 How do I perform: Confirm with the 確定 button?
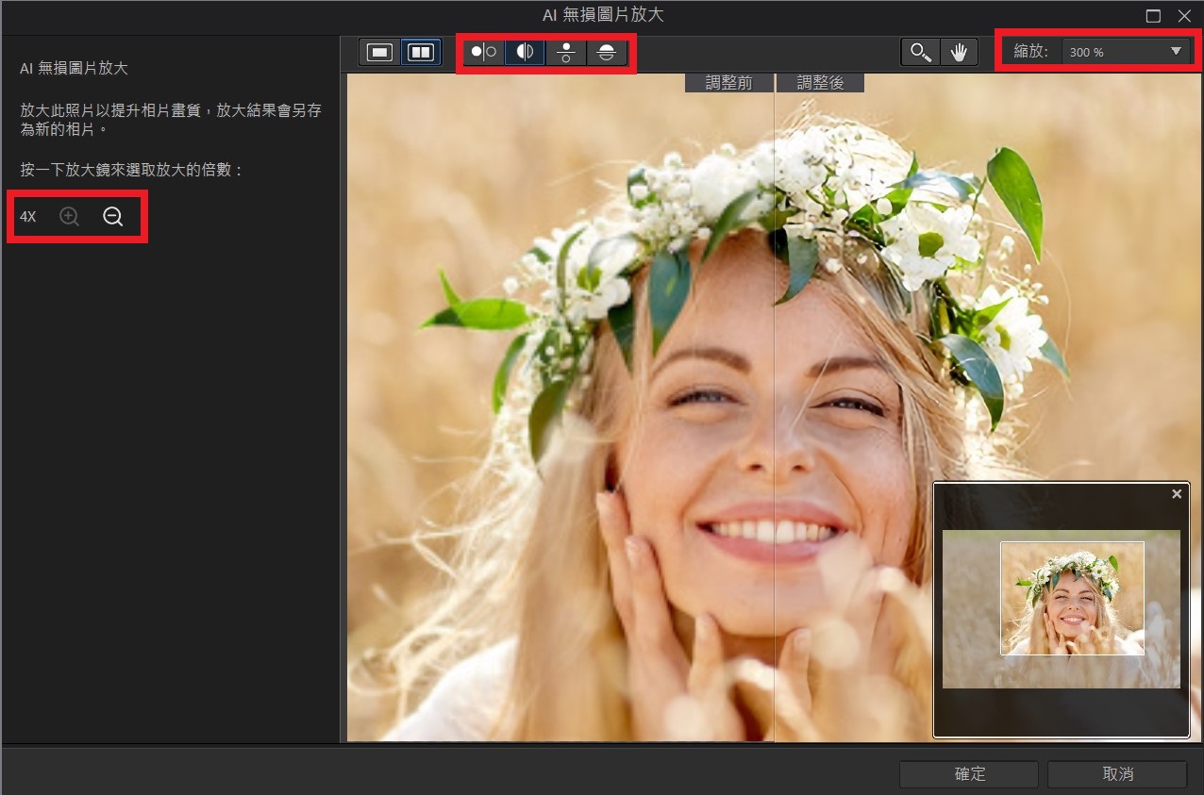pos(969,774)
